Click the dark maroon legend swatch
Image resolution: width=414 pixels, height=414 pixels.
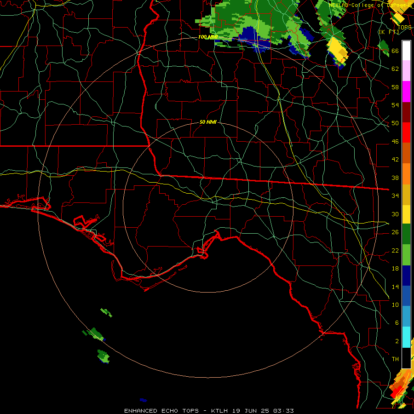pos(406,112)
